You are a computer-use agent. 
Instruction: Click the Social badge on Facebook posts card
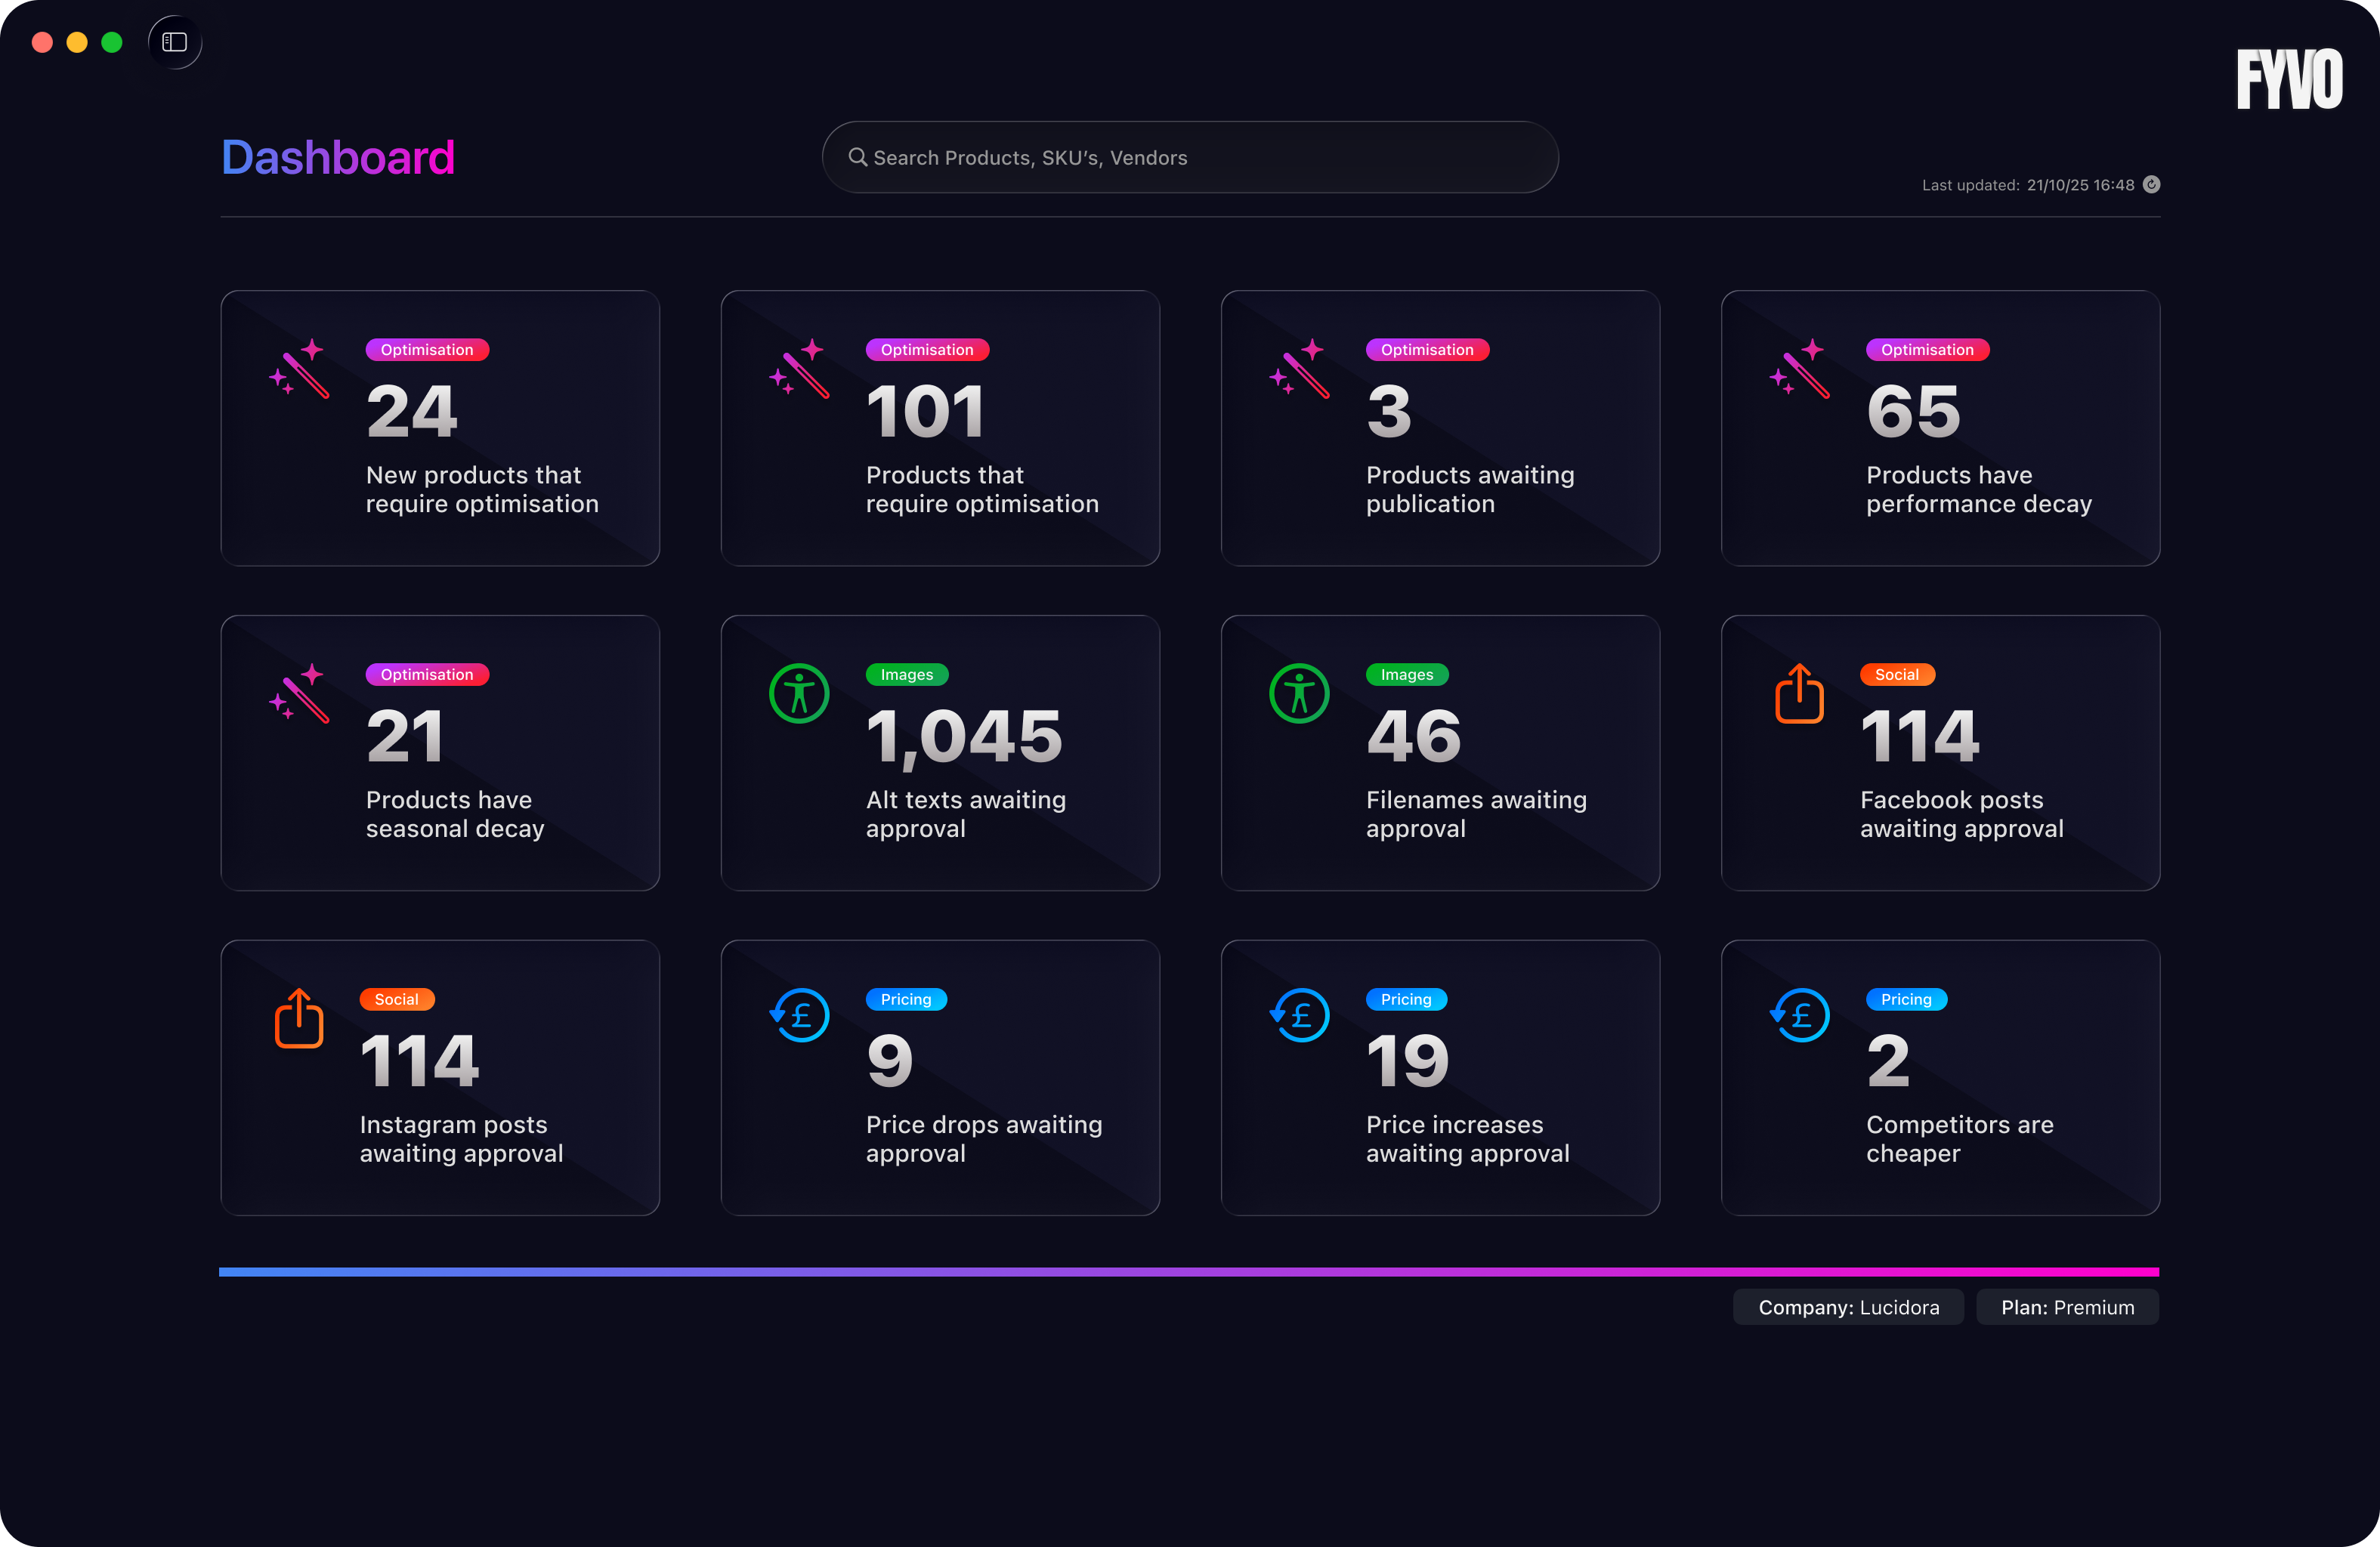pos(1897,674)
